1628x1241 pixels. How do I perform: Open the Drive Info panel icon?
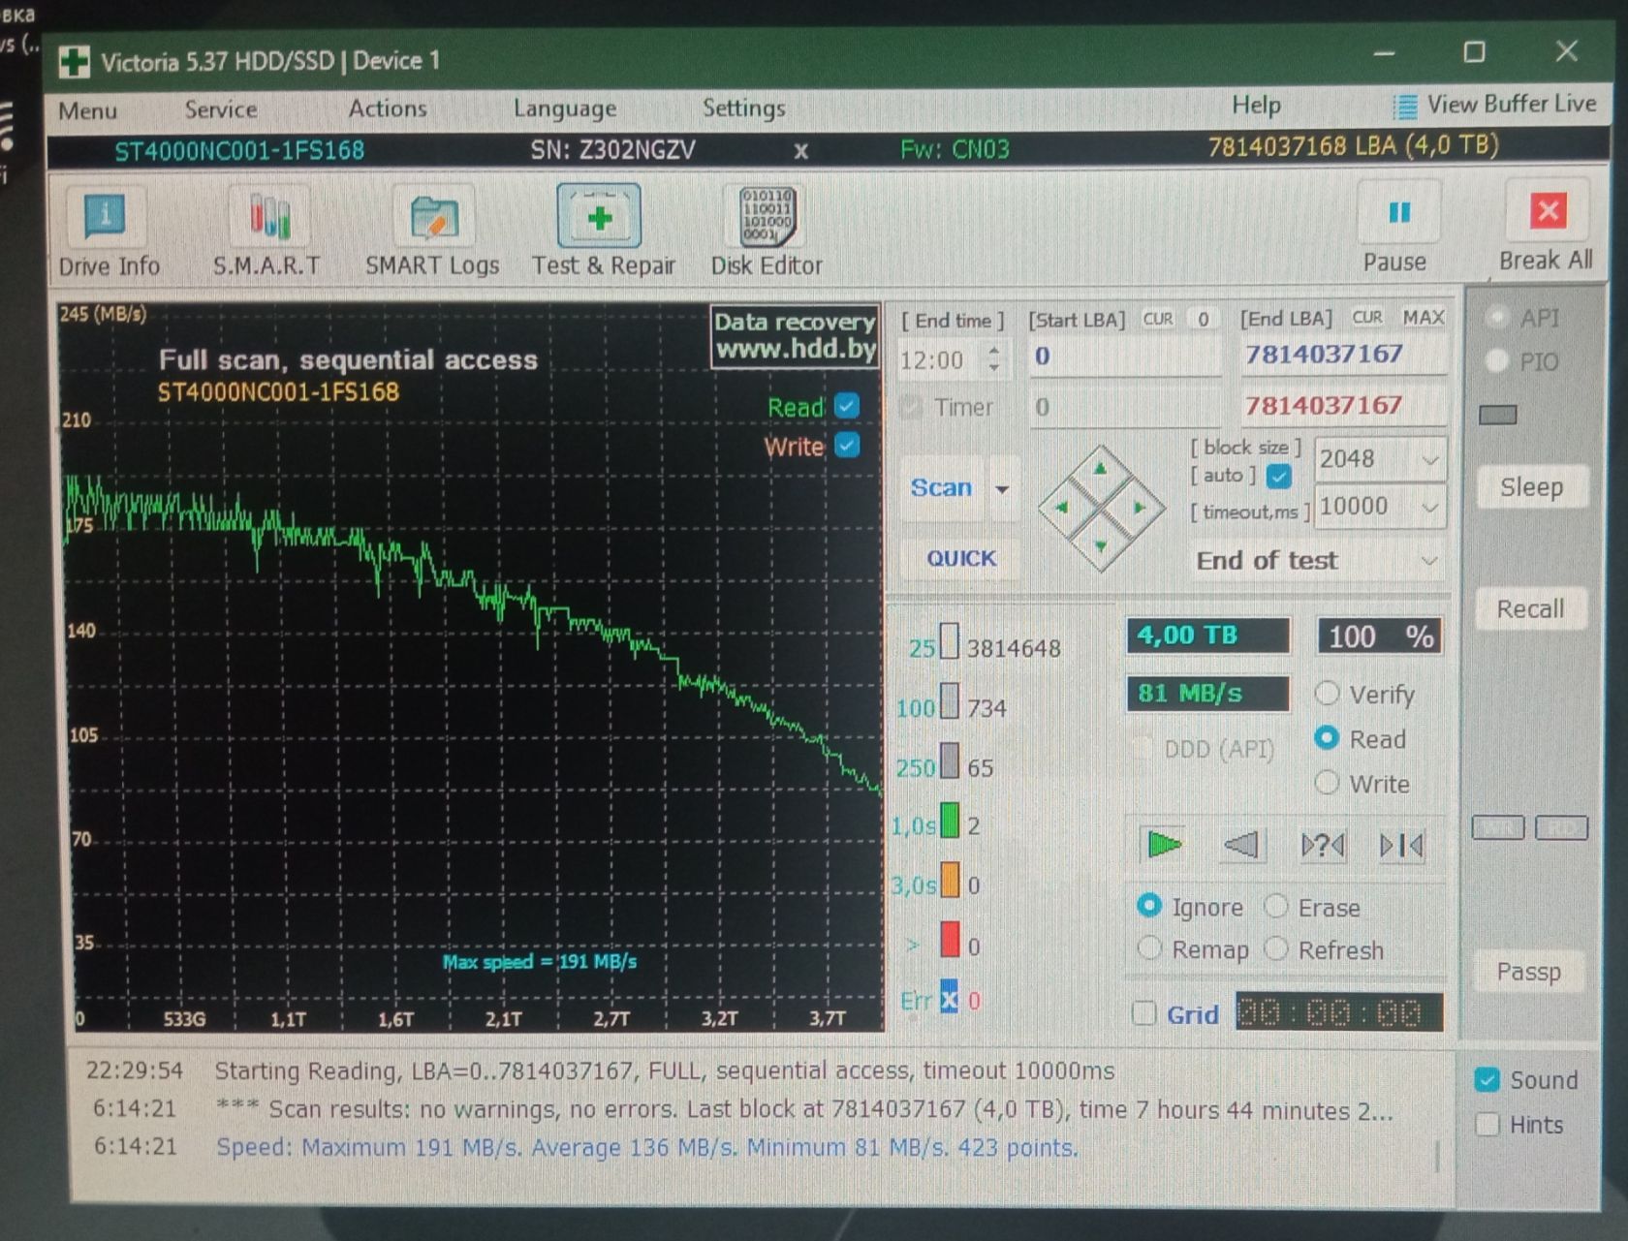[106, 217]
